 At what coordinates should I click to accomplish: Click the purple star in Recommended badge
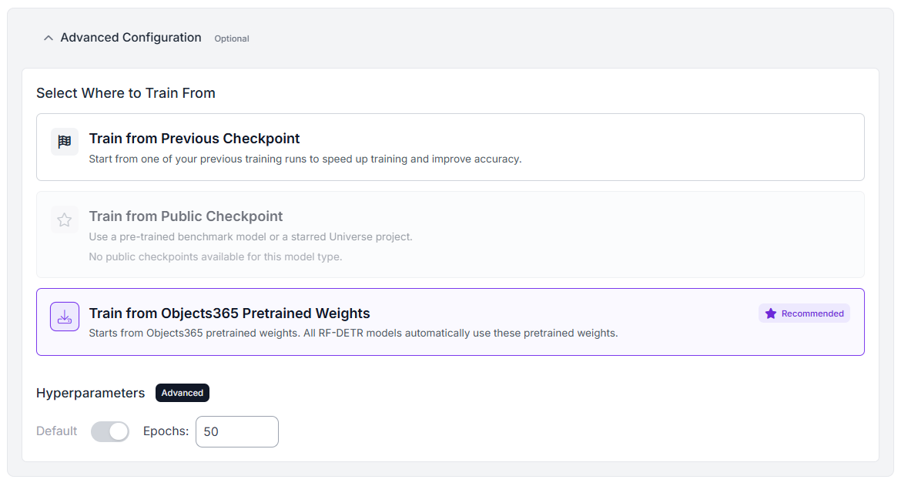coord(771,313)
